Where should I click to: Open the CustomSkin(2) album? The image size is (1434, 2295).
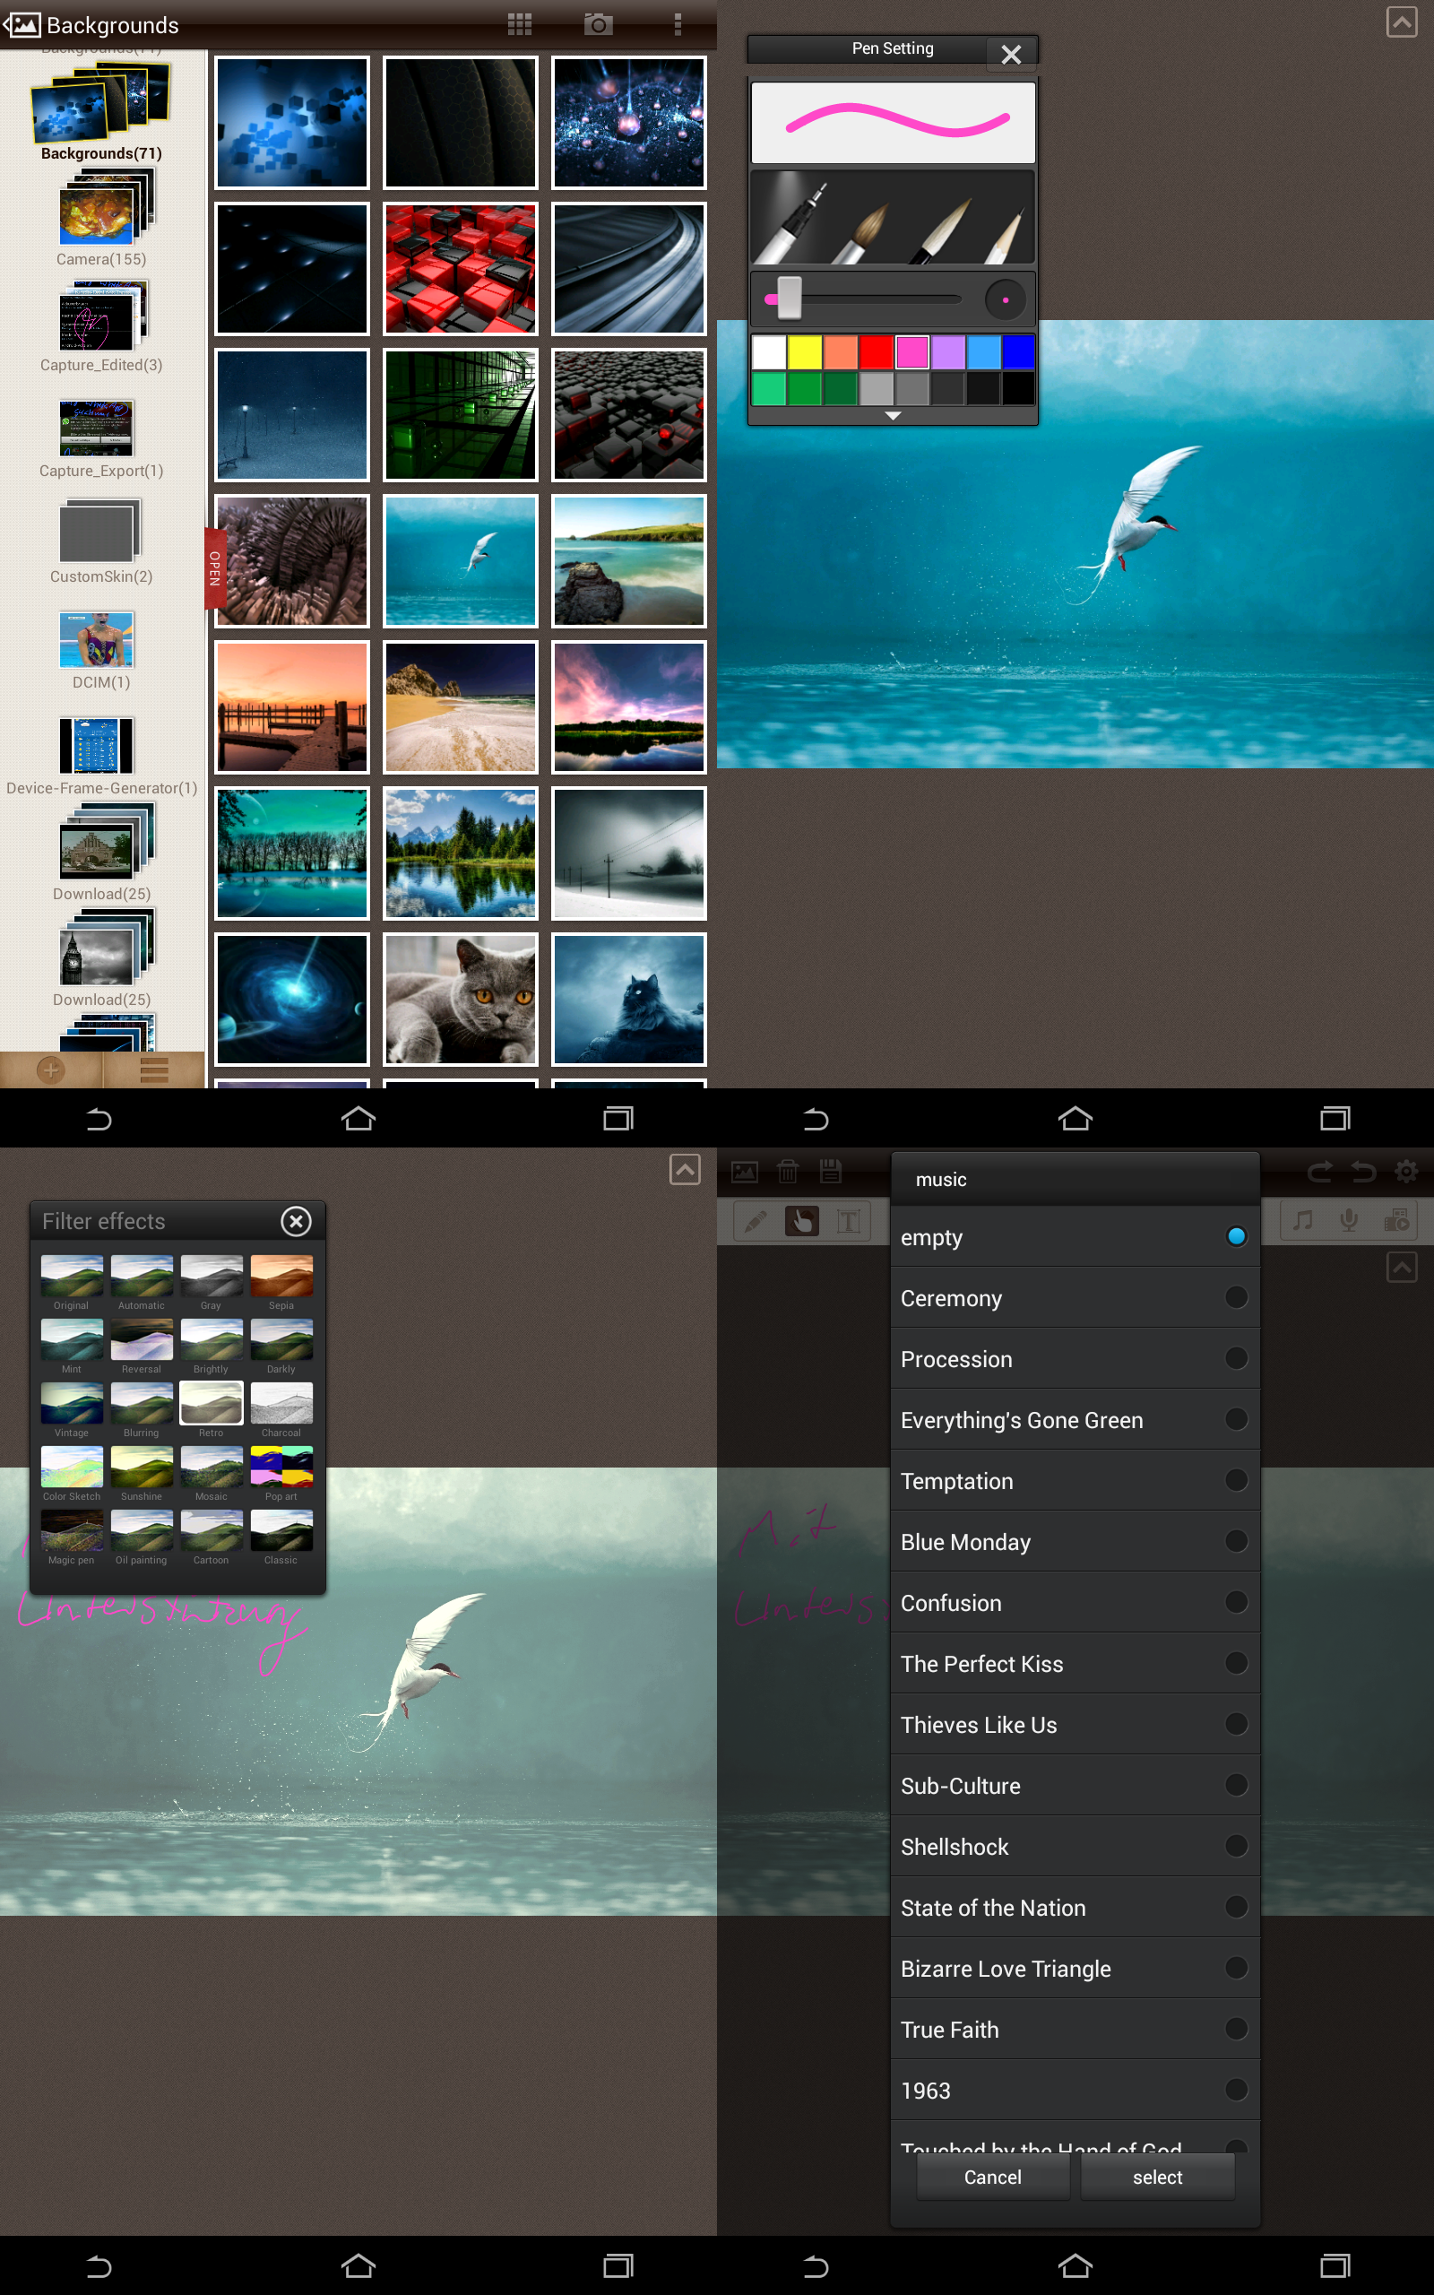pyautogui.click(x=101, y=542)
